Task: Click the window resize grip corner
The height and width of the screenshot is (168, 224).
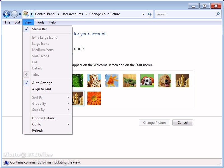Action: point(220,164)
